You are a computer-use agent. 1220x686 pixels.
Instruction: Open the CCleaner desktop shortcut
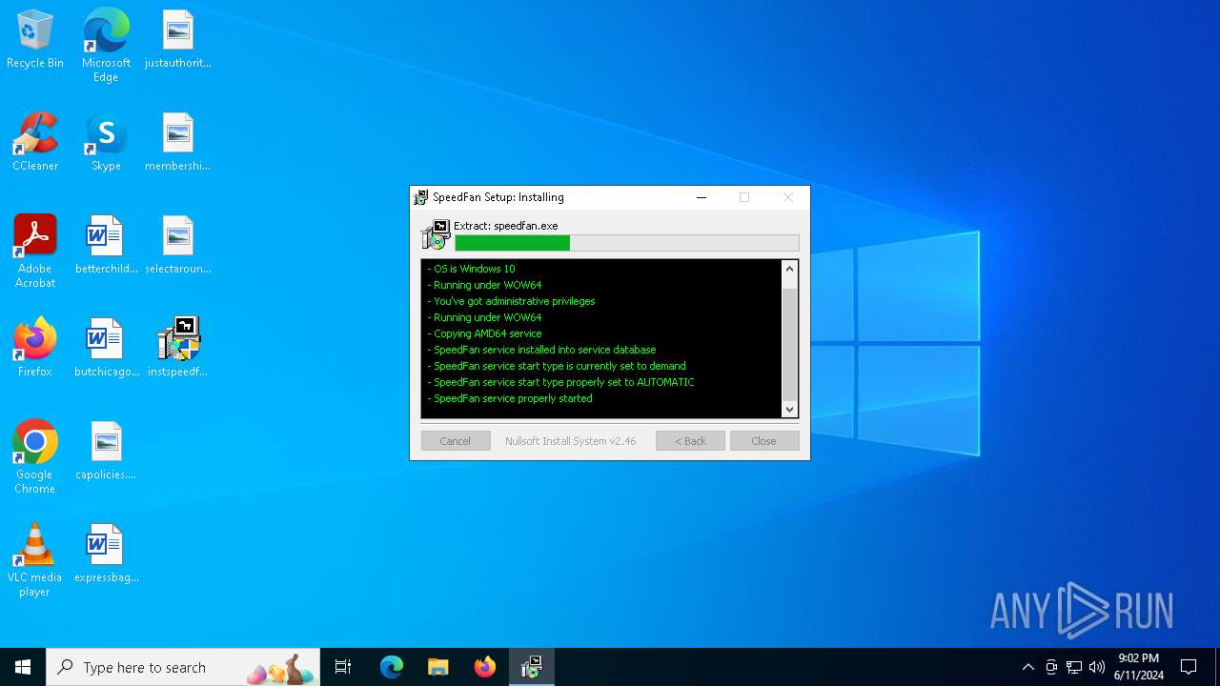click(x=35, y=143)
